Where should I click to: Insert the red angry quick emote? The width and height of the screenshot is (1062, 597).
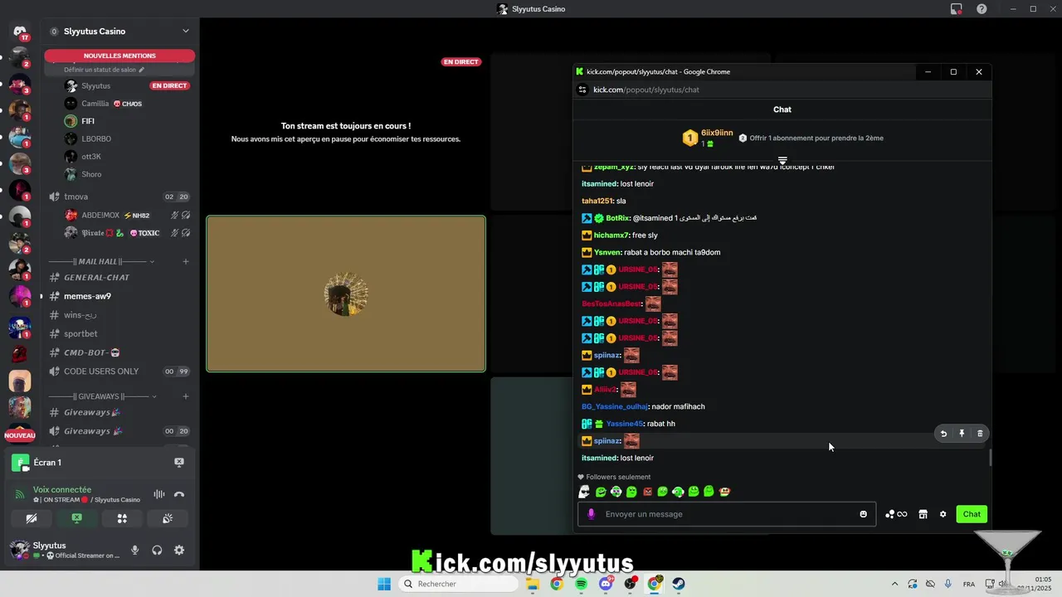[x=647, y=492]
